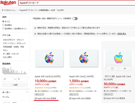Image resolution: width=135 pixels, height=103 pixels.
Task: Open the 10,000円 gift card thumbnail
Action: [x=49, y=58]
